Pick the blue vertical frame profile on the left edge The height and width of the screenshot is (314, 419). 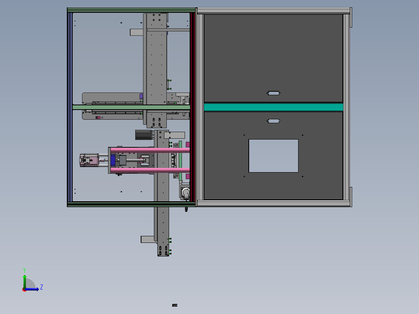tap(70, 107)
